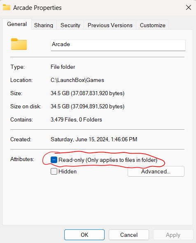Click the Cancel button
The width and height of the screenshot is (196, 243).
(x=129, y=235)
